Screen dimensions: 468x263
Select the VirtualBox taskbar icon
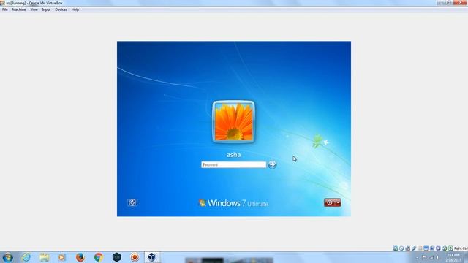[x=152, y=257]
